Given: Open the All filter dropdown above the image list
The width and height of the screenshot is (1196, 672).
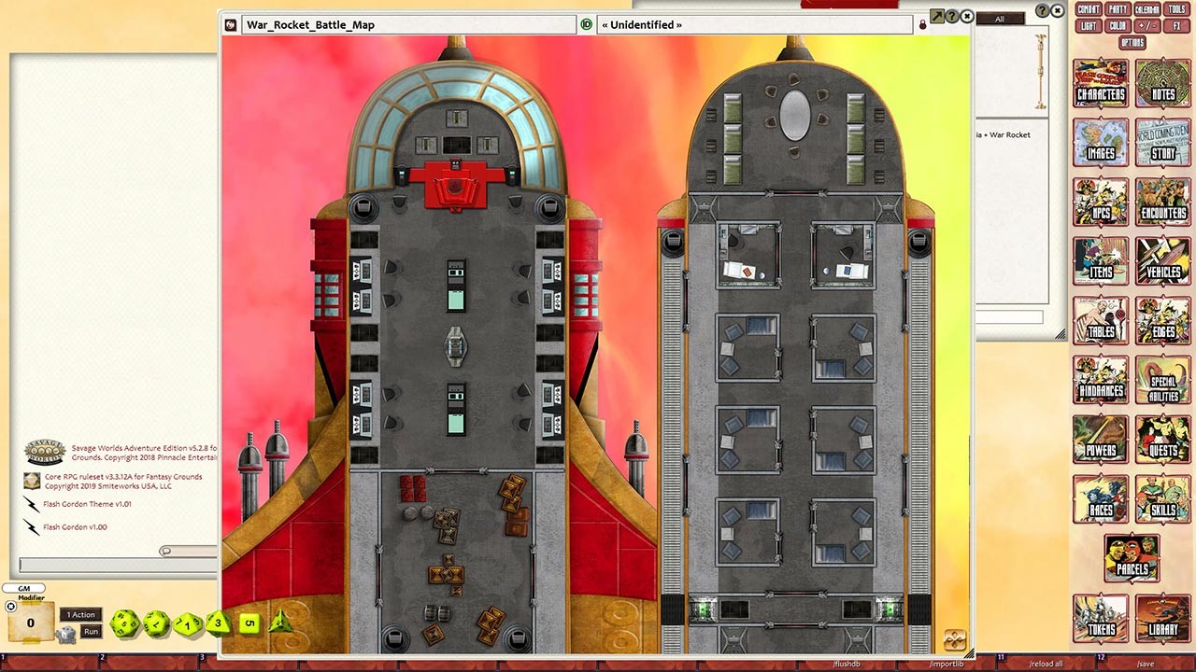Looking at the screenshot, I should pos(1000,18).
